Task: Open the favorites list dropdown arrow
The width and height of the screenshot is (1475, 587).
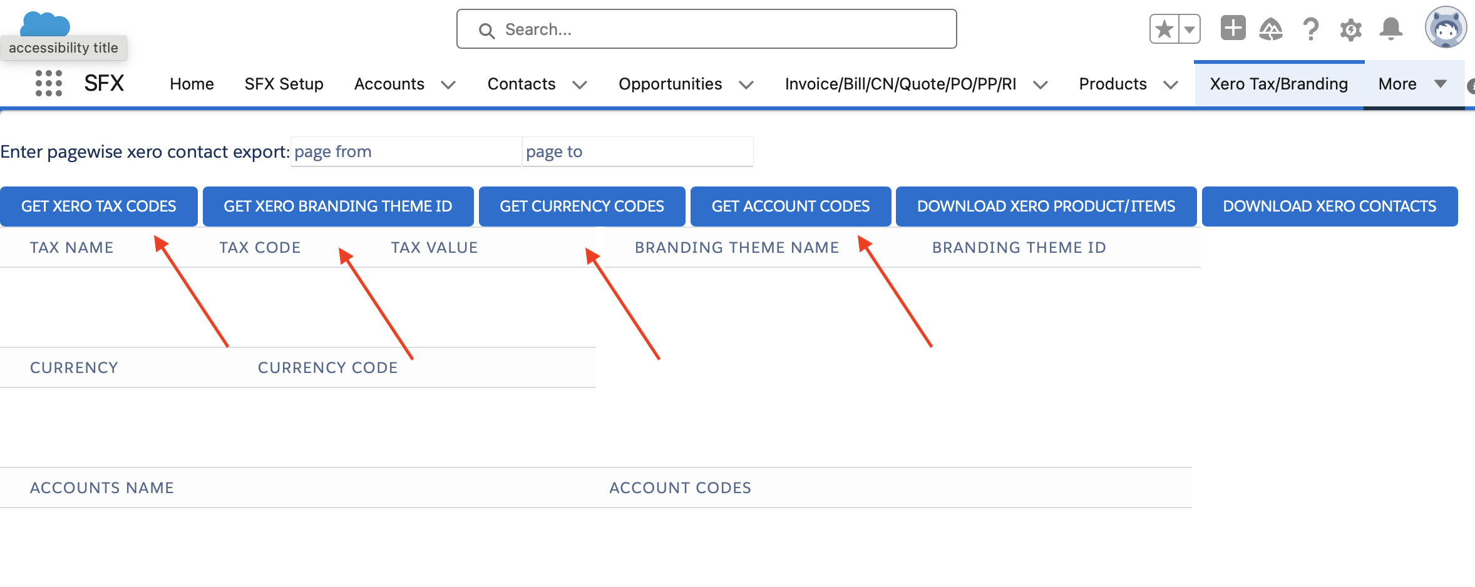Action: [1190, 29]
